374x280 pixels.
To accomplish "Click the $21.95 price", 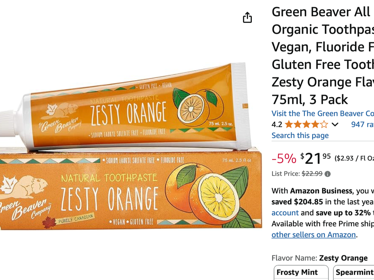I will (x=315, y=159).
